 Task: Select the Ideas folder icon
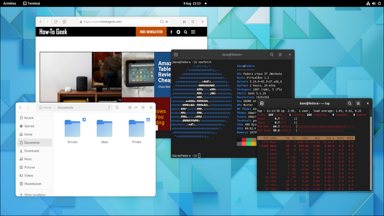coord(105,128)
